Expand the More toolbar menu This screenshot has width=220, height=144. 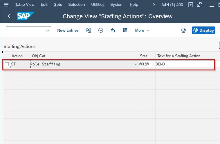click(142, 30)
